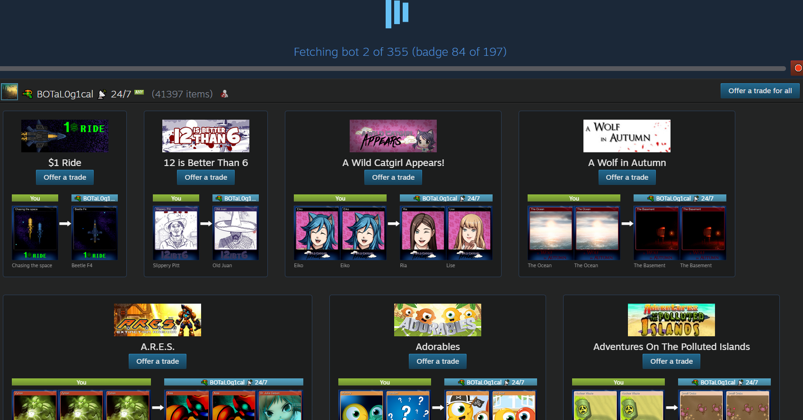Click the water gun icon in the $1 Ride bot header
The height and width of the screenshot is (420, 803).
[78, 199]
